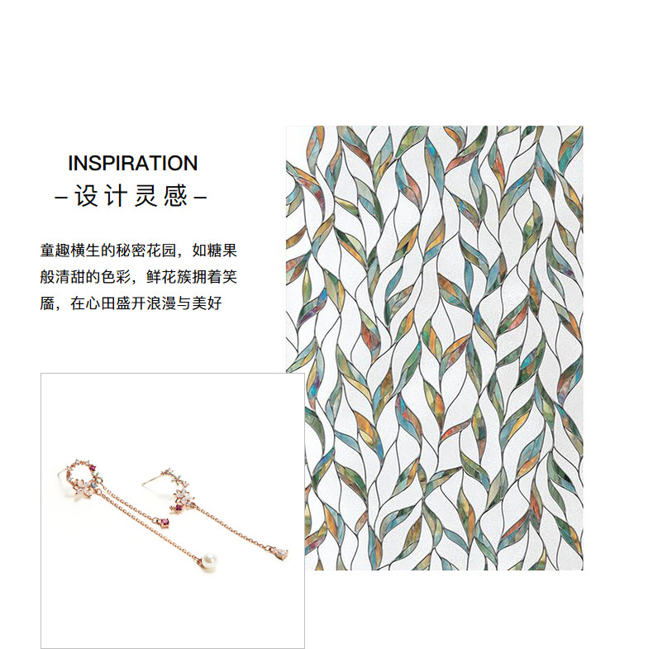Open the rose gold earrings product photo
The image size is (653, 649).
tap(173, 510)
